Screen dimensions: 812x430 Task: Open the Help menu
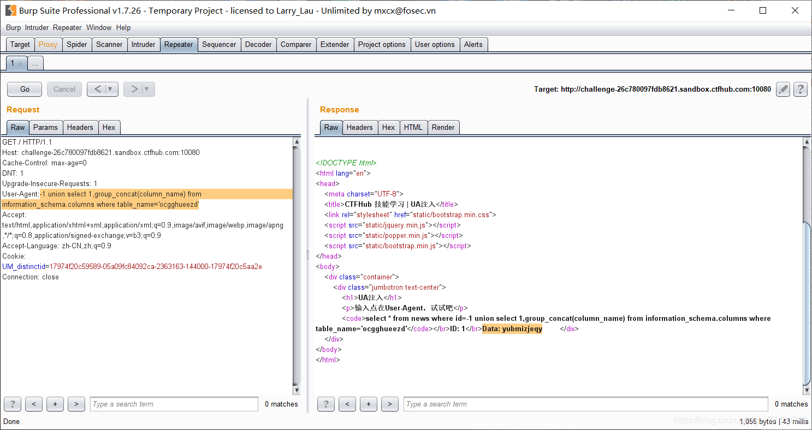[123, 27]
